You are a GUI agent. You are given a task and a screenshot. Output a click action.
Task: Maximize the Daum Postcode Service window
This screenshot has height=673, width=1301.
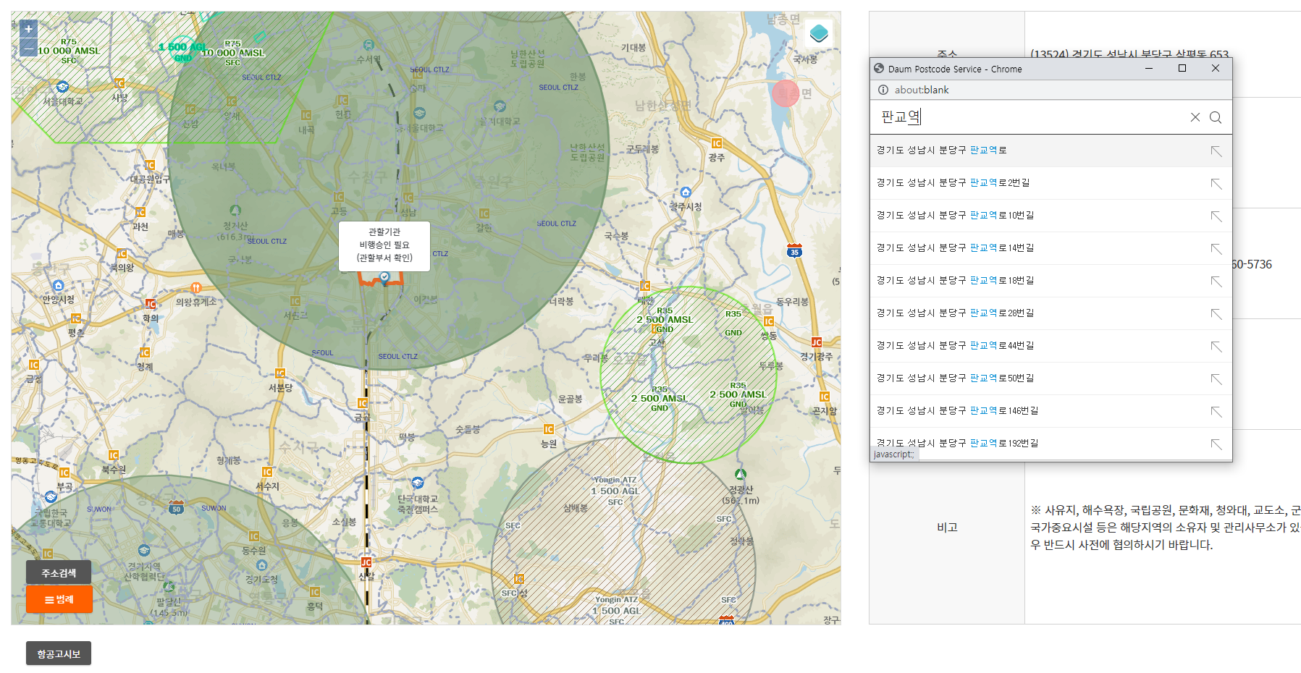point(1182,68)
